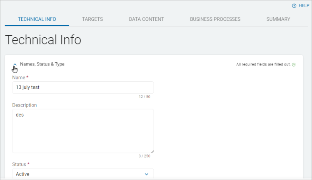Go to the Business Processes tab
This screenshot has width=312, height=180.
tap(215, 19)
